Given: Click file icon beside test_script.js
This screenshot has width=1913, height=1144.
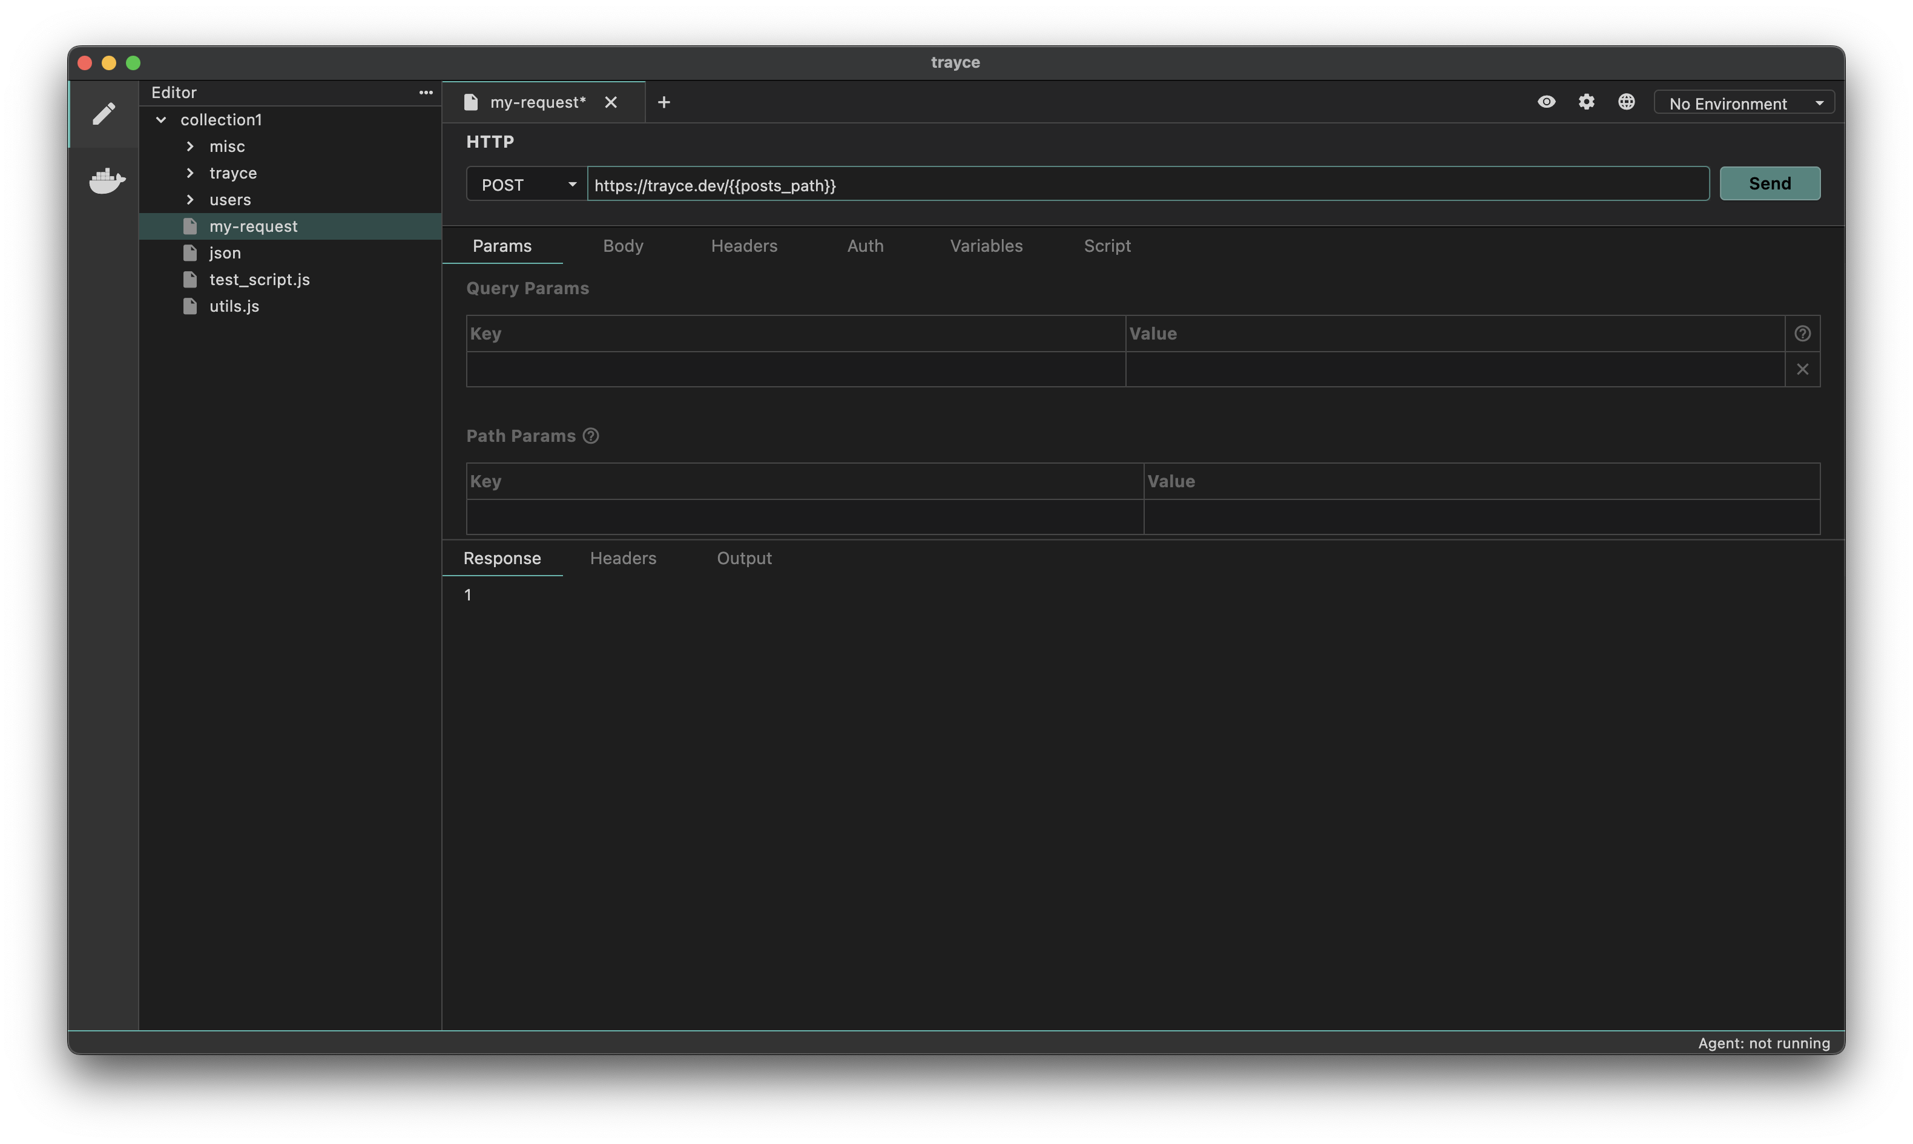Looking at the screenshot, I should coord(189,280).
